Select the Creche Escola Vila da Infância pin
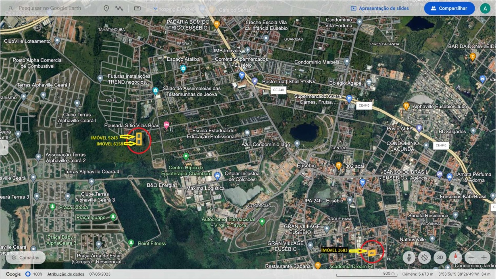The image size is (496, 280). coord(266,39)
